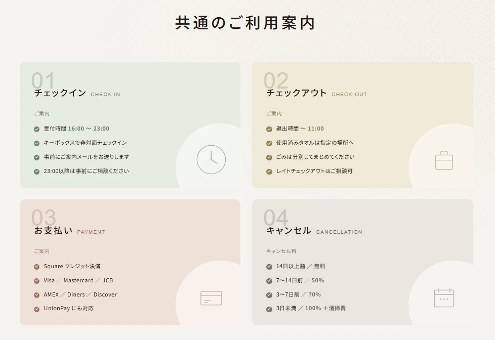Click the text 23:00以降は事前にご相談ください
The image size is (495, 340).
[86, 171]
